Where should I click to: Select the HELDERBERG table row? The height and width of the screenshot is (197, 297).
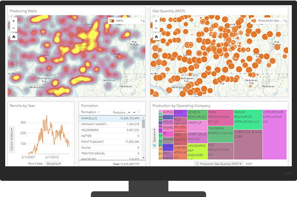pyautogui.click(x=110, y=130)
